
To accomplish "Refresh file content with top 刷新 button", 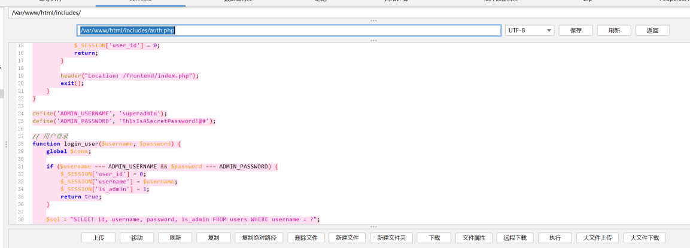I will click(614, 30).
